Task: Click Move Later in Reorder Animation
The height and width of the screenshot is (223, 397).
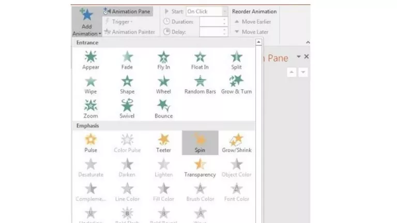Action: (251, 32)
